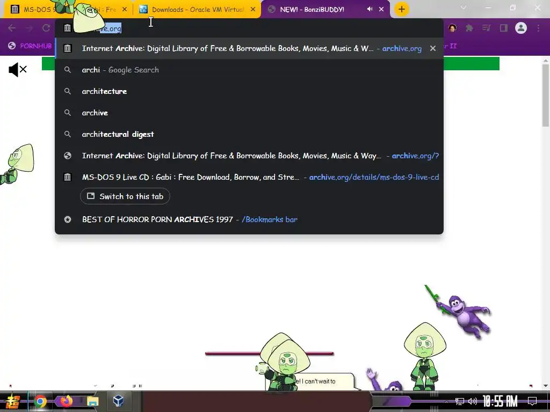This screenshot has height=412, width=550.
Task: Click the standing green character on the right
Action: point(425,356)
